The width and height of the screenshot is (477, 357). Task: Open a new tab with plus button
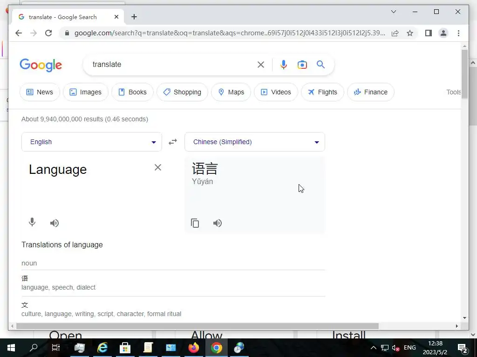click(134, 17)
